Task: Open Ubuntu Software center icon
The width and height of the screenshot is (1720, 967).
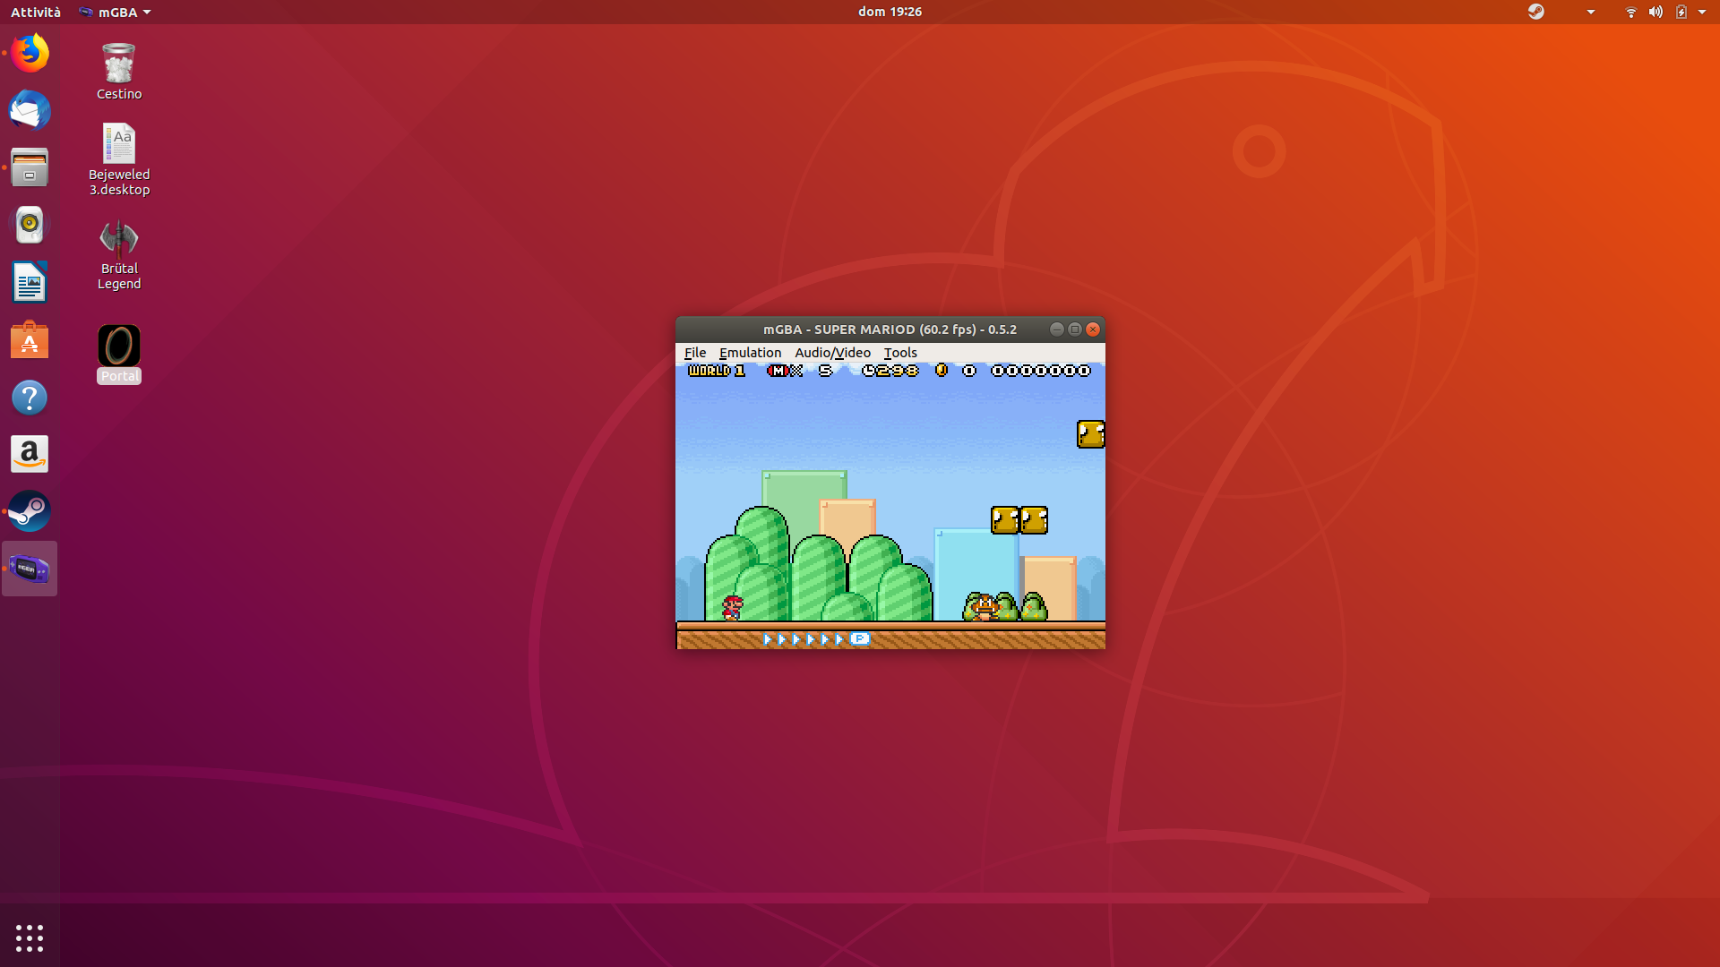Action: (30, 340)
